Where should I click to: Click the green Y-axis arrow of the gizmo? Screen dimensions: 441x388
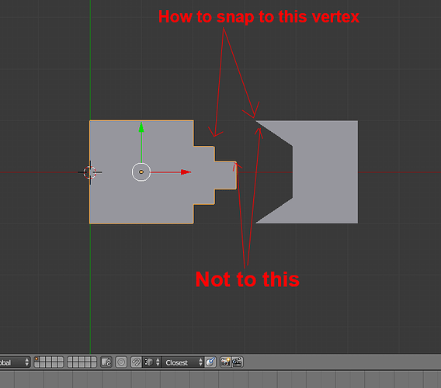click(x=141, y=127)
